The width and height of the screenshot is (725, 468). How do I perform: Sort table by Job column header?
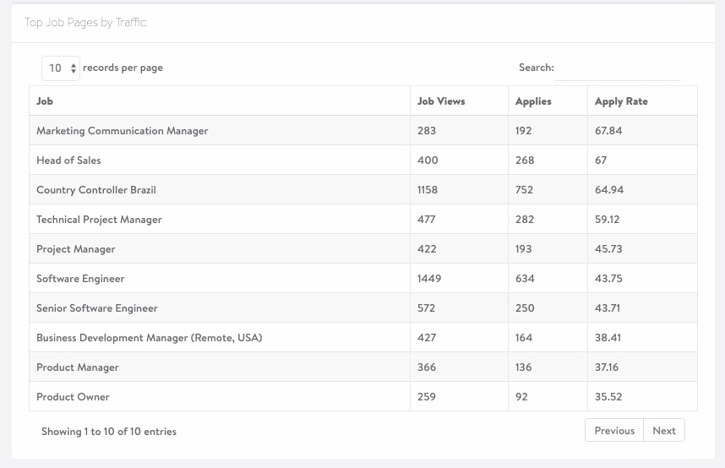(220, 101)
